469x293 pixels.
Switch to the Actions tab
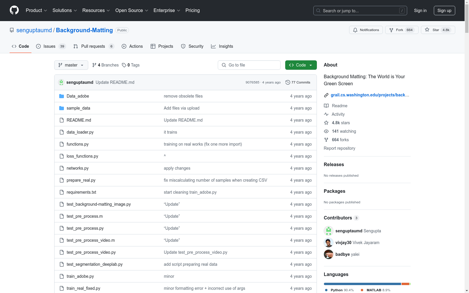(132, 46)
